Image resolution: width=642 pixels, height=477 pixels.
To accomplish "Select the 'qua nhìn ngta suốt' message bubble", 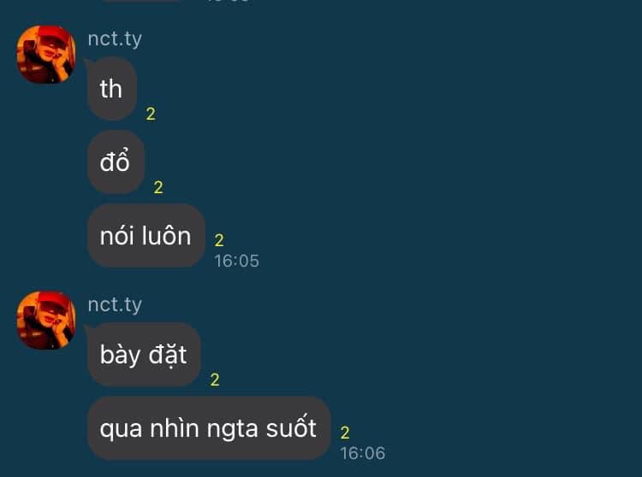I will point(209,428).
